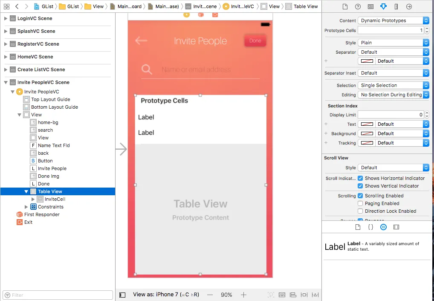Click the Invit...leVC breadcrumb
The height and width of the screenshot is (301, 434).
point(239,6)
